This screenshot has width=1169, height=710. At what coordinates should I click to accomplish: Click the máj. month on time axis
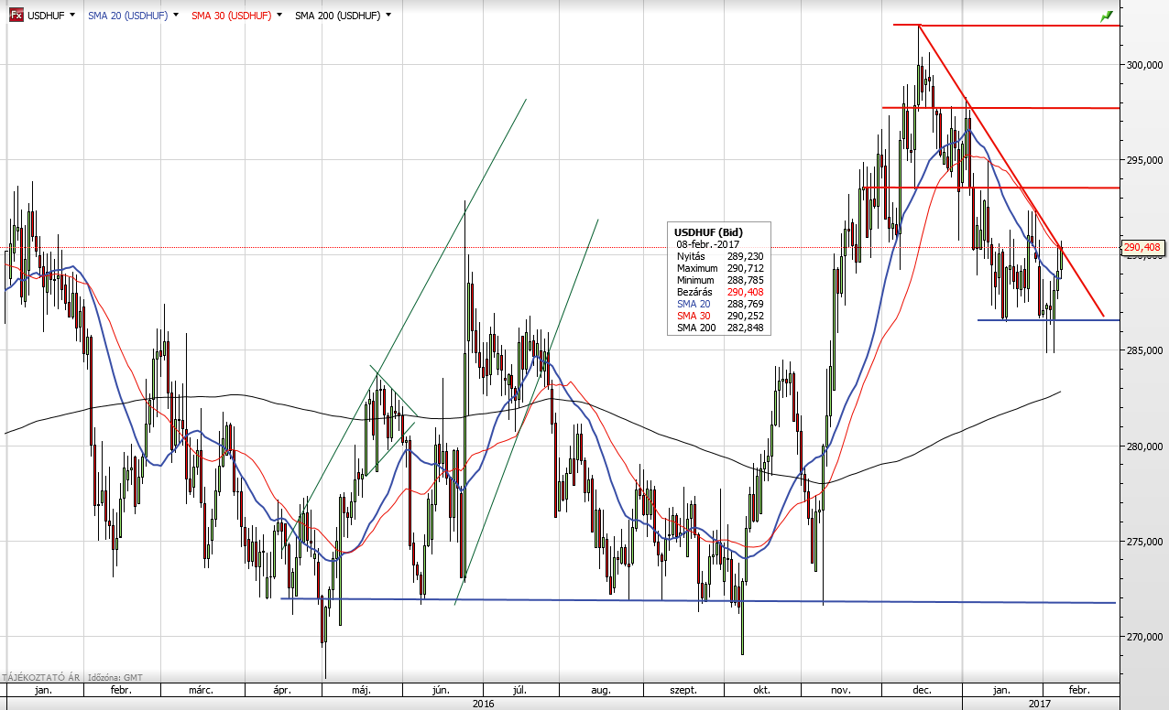point(362,690)
